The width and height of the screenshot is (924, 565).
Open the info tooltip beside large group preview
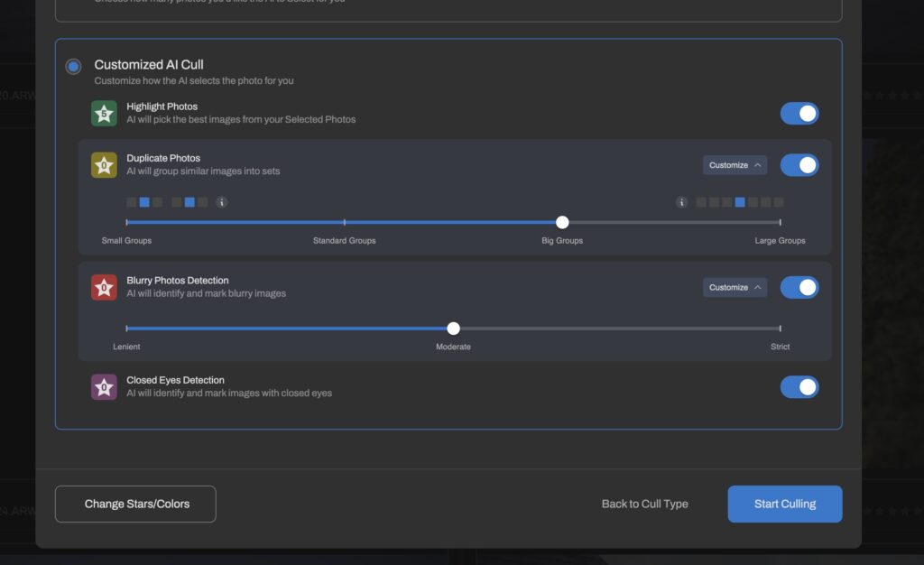(x=682, y=202)
